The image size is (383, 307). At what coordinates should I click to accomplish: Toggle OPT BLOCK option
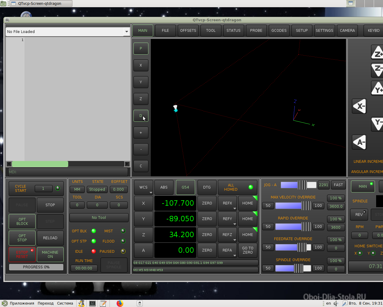coord(22,222)
